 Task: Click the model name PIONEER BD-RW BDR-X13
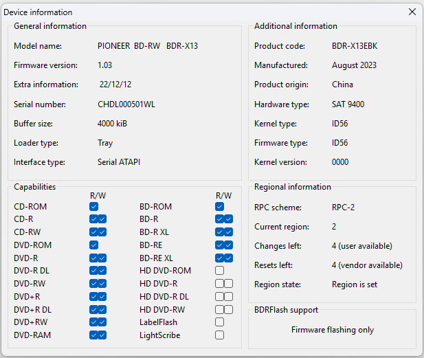[x=148, y=46]
